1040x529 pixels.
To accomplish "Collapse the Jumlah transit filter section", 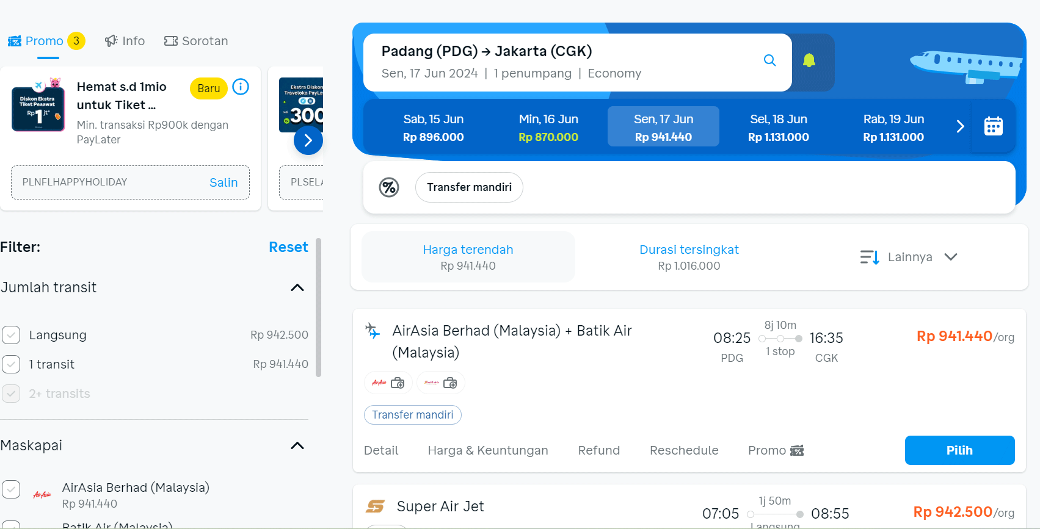I will pos(297,288).
